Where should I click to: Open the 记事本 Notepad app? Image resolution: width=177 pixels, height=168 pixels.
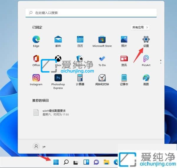click(x=124, y=80)
